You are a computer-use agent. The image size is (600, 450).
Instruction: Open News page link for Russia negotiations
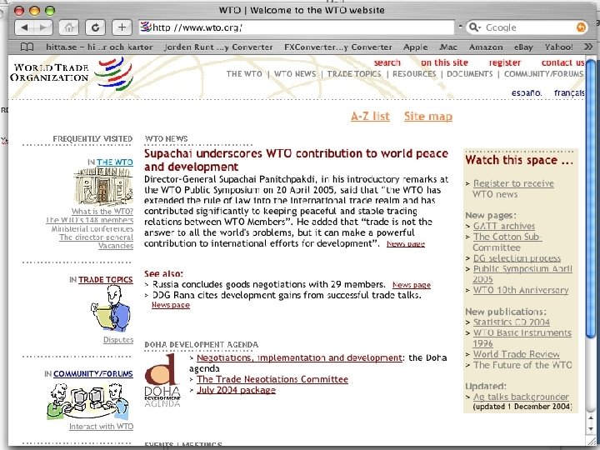412,285
